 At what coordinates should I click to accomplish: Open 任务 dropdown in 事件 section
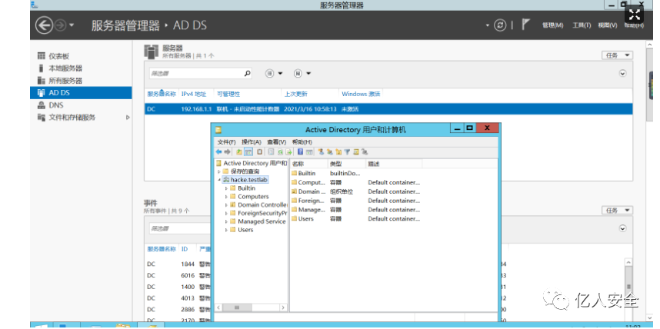[x=617, y=210]
